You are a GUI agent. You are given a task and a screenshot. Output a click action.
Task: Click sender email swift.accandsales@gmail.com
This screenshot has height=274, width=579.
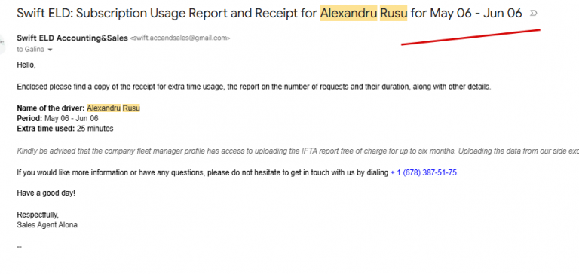180,38
